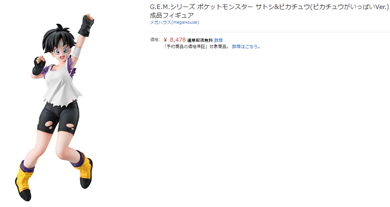Click the 詳細 link beside 通常配送無料
The width and height of the screenshot is (390, 207).
(x=218, y=40)
